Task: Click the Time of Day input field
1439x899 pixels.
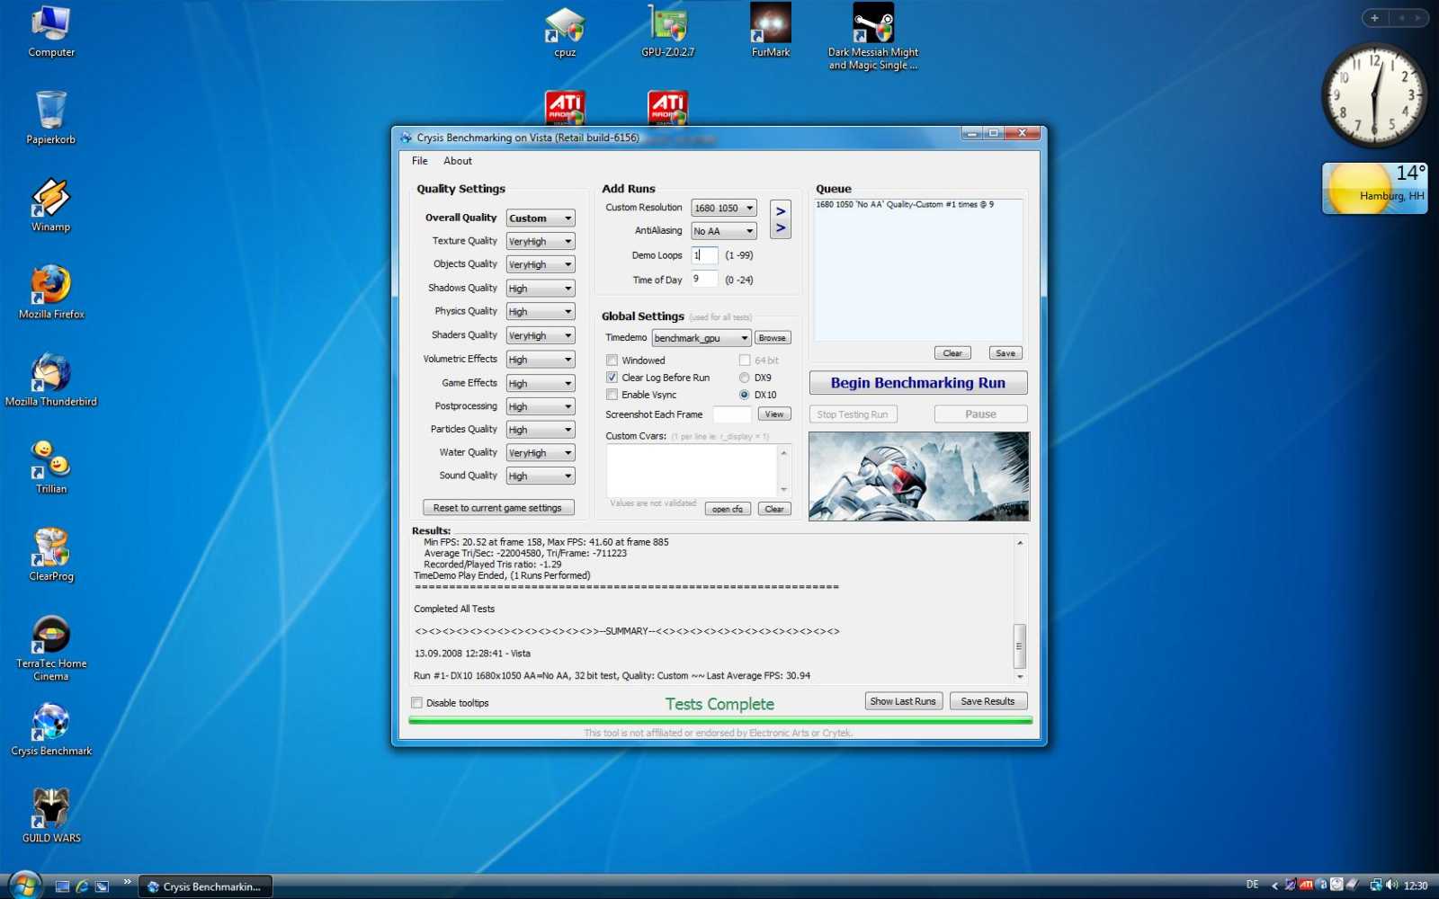Action: pyautogui.click(x=704, y=280)
